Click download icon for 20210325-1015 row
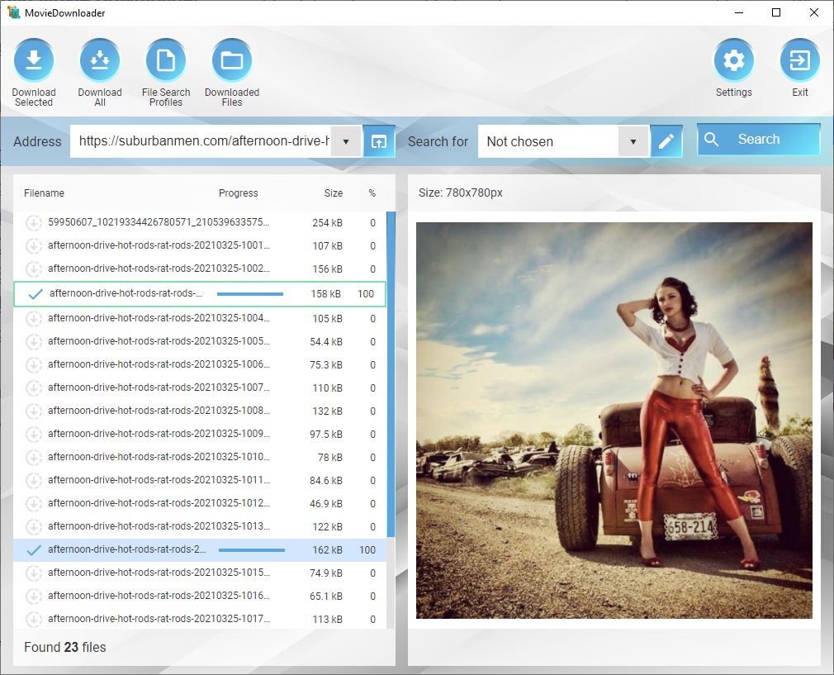Viewport: 834px width, 675px height. 34,573
